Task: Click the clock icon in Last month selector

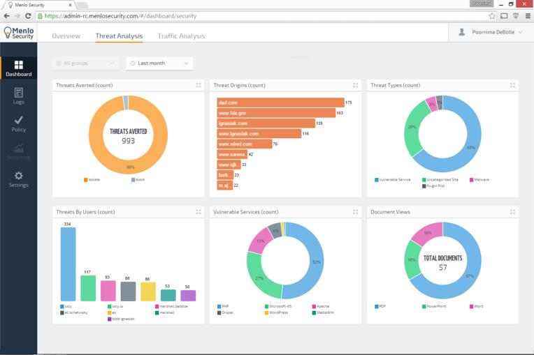Action: (x=133, y=63)
